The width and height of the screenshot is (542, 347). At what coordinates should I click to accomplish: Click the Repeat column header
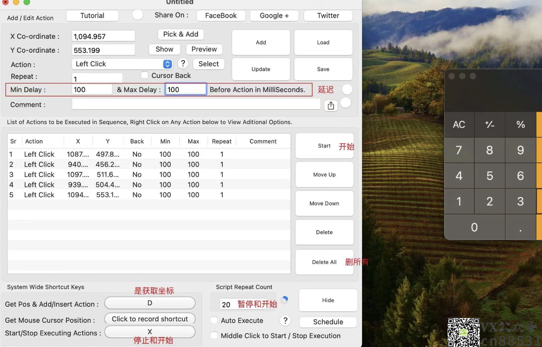pyautogui.click(x=222, y=141)
